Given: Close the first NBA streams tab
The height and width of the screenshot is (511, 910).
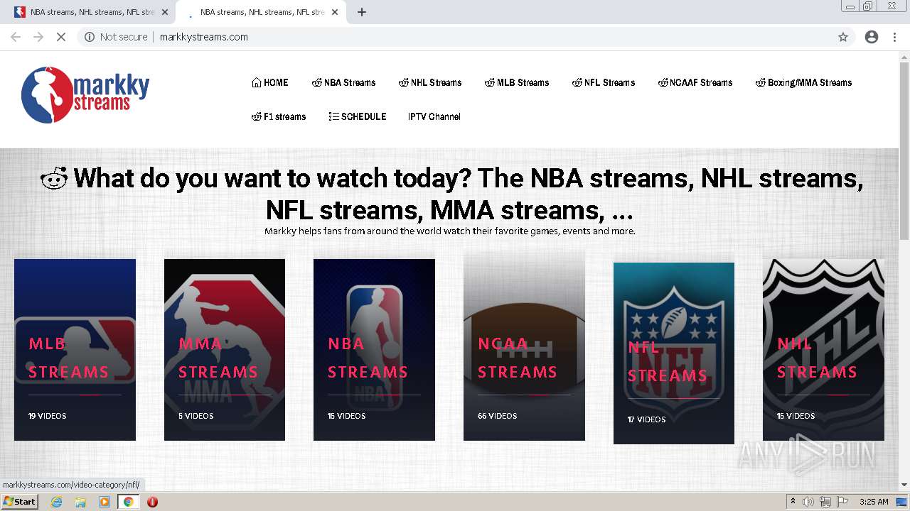Looking at the screenshot, I should 165,12.
